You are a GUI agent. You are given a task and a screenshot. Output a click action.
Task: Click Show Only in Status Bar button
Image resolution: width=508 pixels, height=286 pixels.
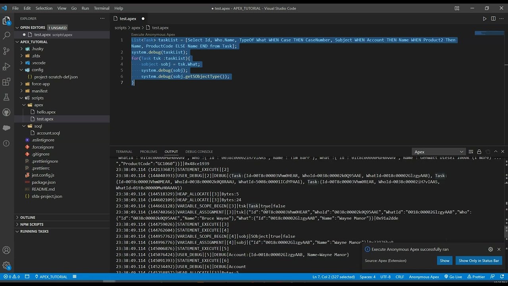tap(479, 261)
